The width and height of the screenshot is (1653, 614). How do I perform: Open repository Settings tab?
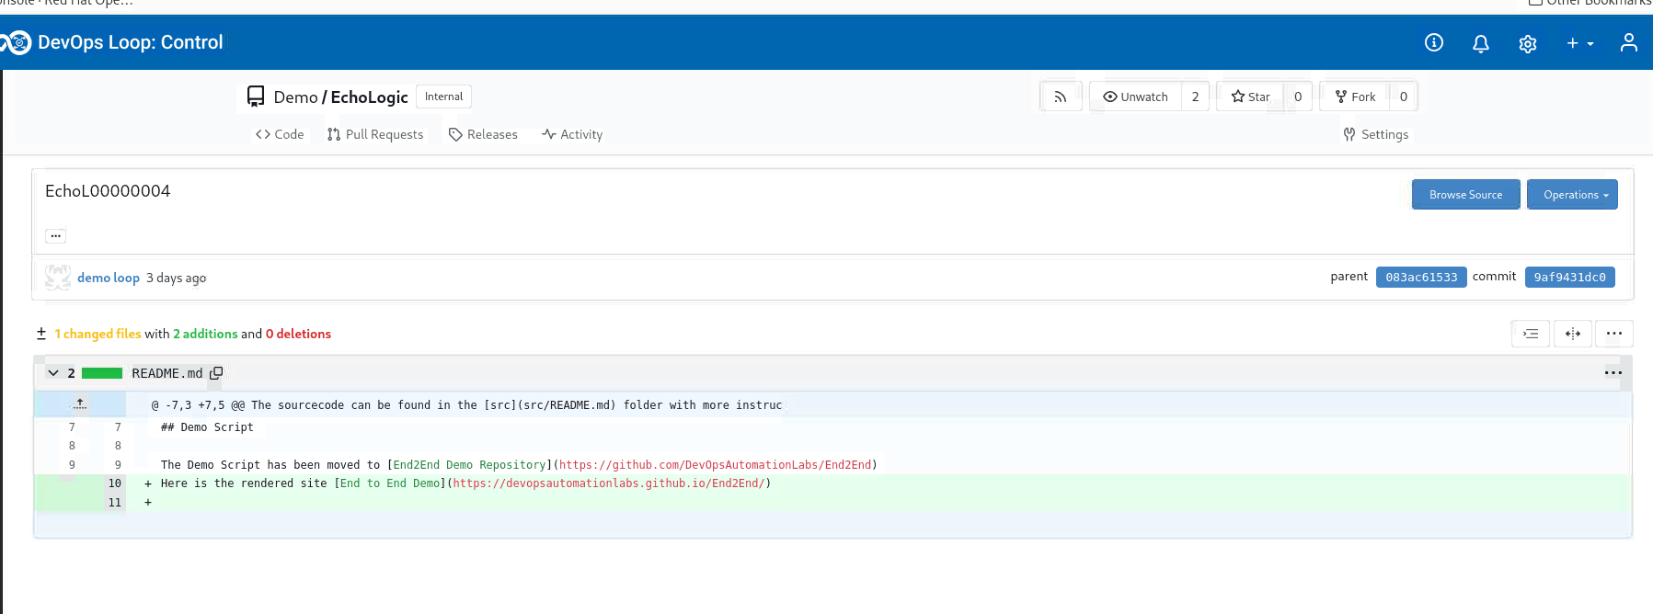pos(1375,134)
